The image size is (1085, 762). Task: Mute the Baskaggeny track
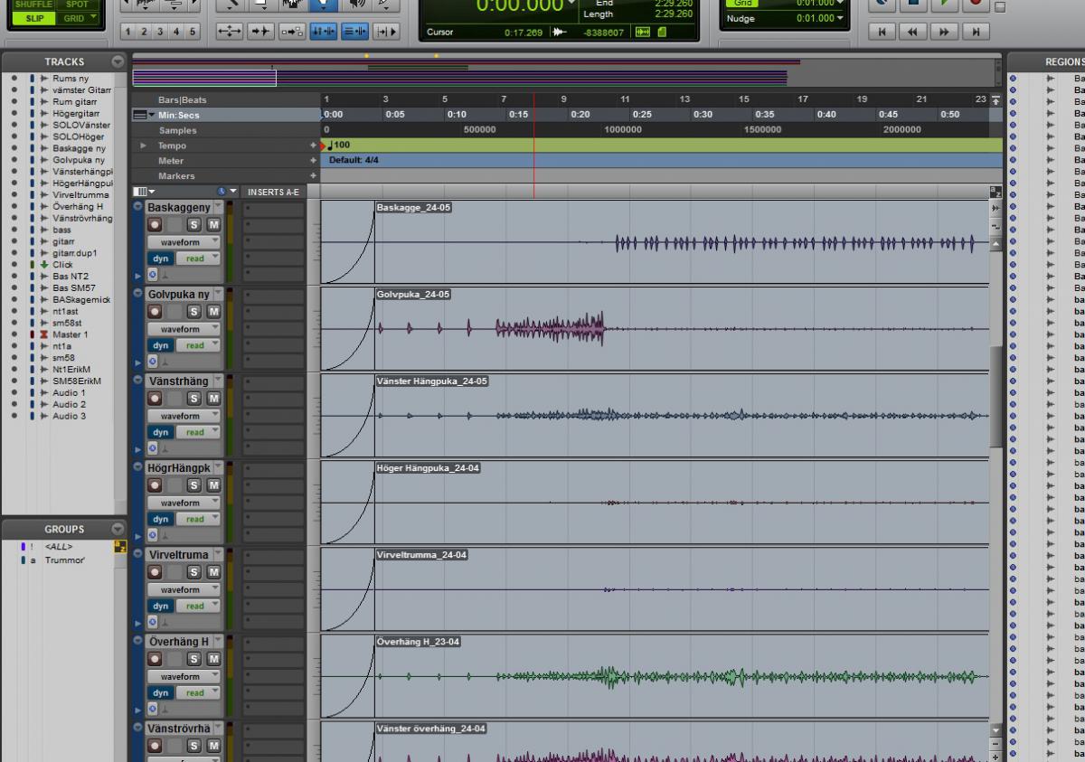[213, 225]
